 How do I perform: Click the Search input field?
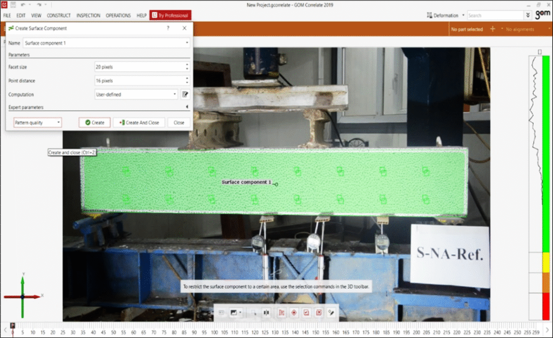point(495,16)
